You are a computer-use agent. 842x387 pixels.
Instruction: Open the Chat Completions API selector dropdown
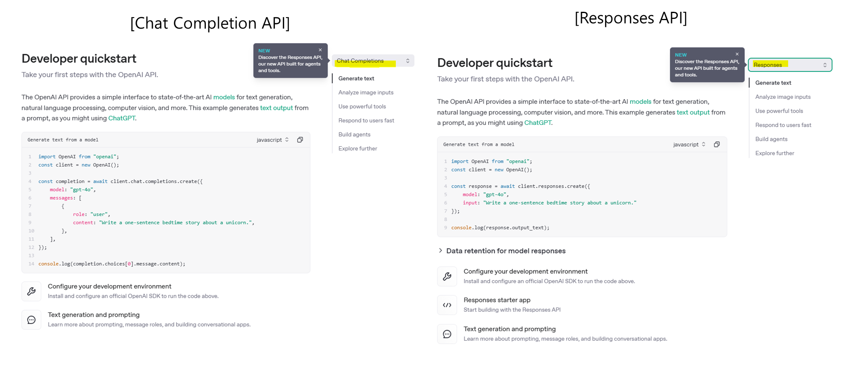pyautogui.click(x=373, y=61)
